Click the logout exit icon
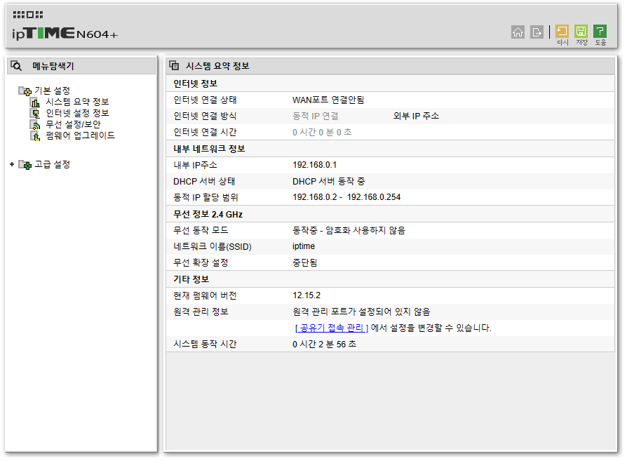The height and width of the screenshot is (461, 627). [537, 32]
